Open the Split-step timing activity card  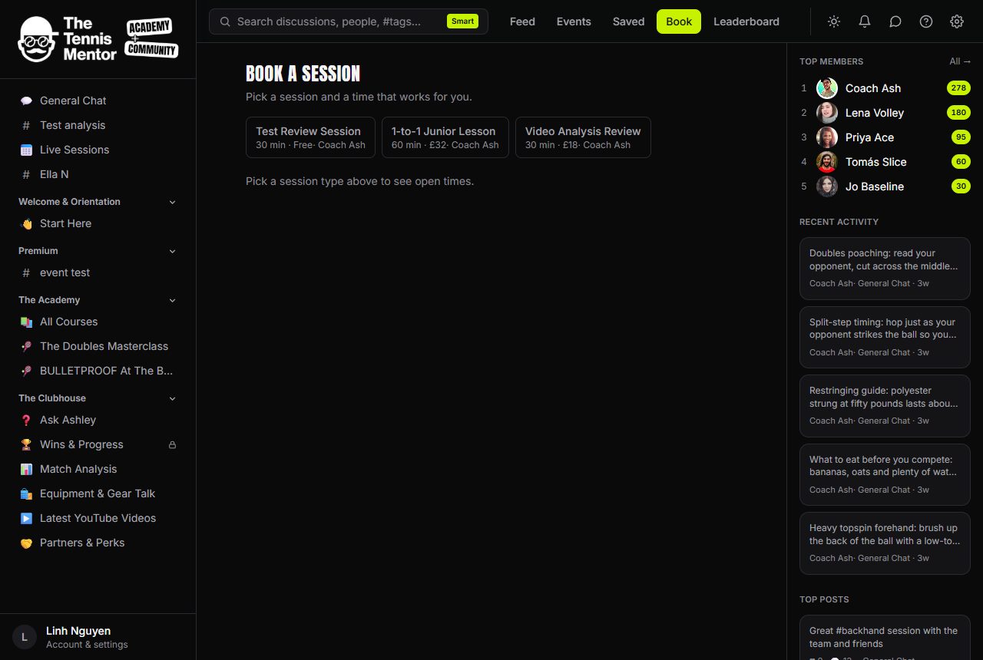(x=885, y=337)
